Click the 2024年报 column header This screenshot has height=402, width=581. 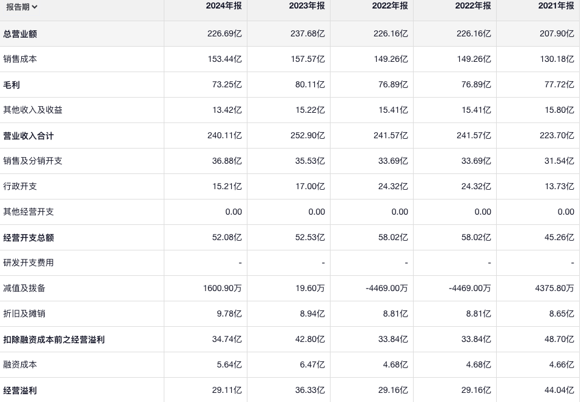pos(224,5)
